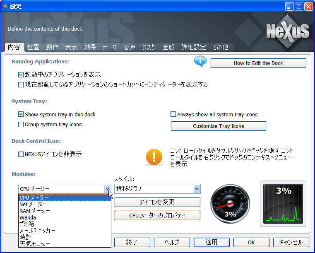Pick Wanda from module list
This screenshot has width=315, height=253.
coord(65,217)
